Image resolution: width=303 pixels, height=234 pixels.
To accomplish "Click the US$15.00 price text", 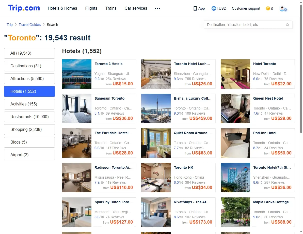I will coord(123,84).
